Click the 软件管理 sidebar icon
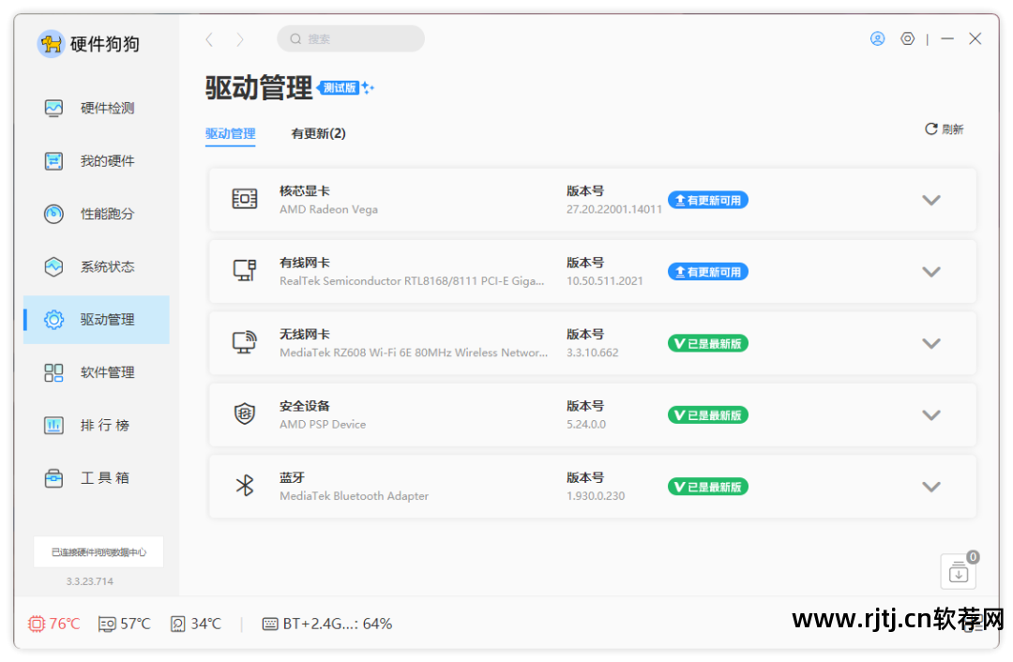1013x662 pixels. [54, 372]
